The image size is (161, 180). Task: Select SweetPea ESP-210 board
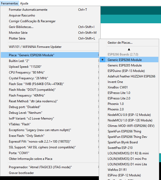click(129, 148)
